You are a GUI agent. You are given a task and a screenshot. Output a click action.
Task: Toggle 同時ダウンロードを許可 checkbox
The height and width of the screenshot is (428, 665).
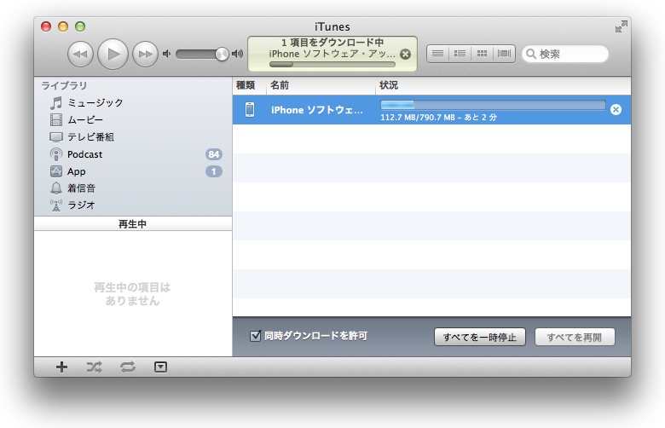[255, 336]
